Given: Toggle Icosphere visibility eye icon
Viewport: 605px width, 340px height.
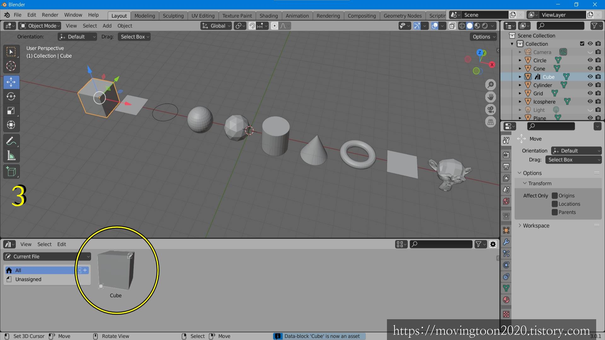Looking at the screenshot, I should [x=590, y=101].
